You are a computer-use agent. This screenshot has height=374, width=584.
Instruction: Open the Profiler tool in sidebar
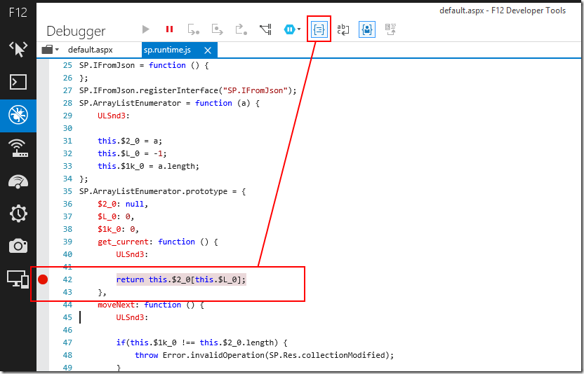18,214
